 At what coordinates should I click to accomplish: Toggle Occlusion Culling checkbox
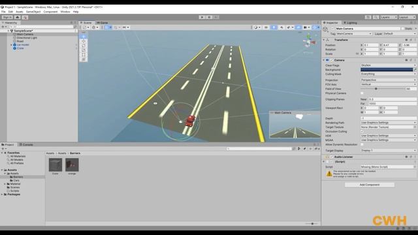tap(362, 132)
